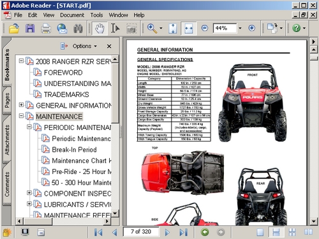Open the Maintenance Chart bookmark
Viewport: 319px width, 239px height.
click(82, 161)
